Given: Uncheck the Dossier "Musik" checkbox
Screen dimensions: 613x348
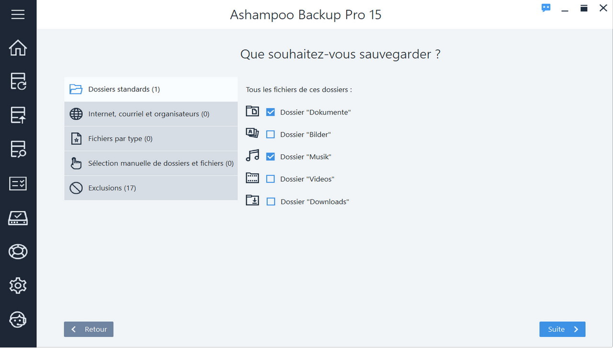Looking at the screenshot, I should pos(270,157).
